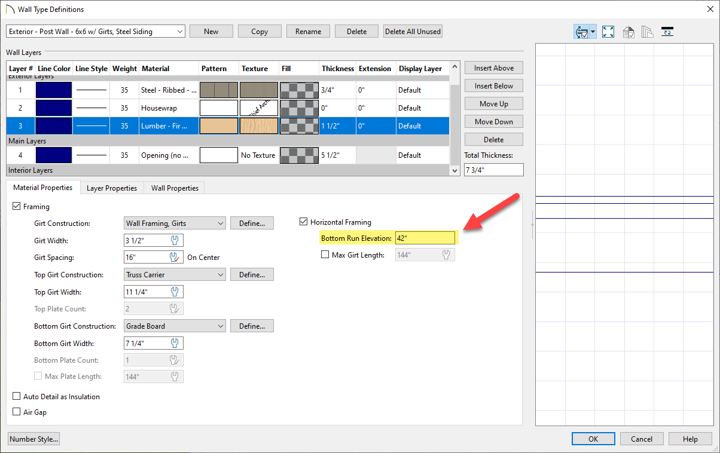This screenshot has width=720, height=453.
Task: Click the house color toggle icon
Action: 629,32
